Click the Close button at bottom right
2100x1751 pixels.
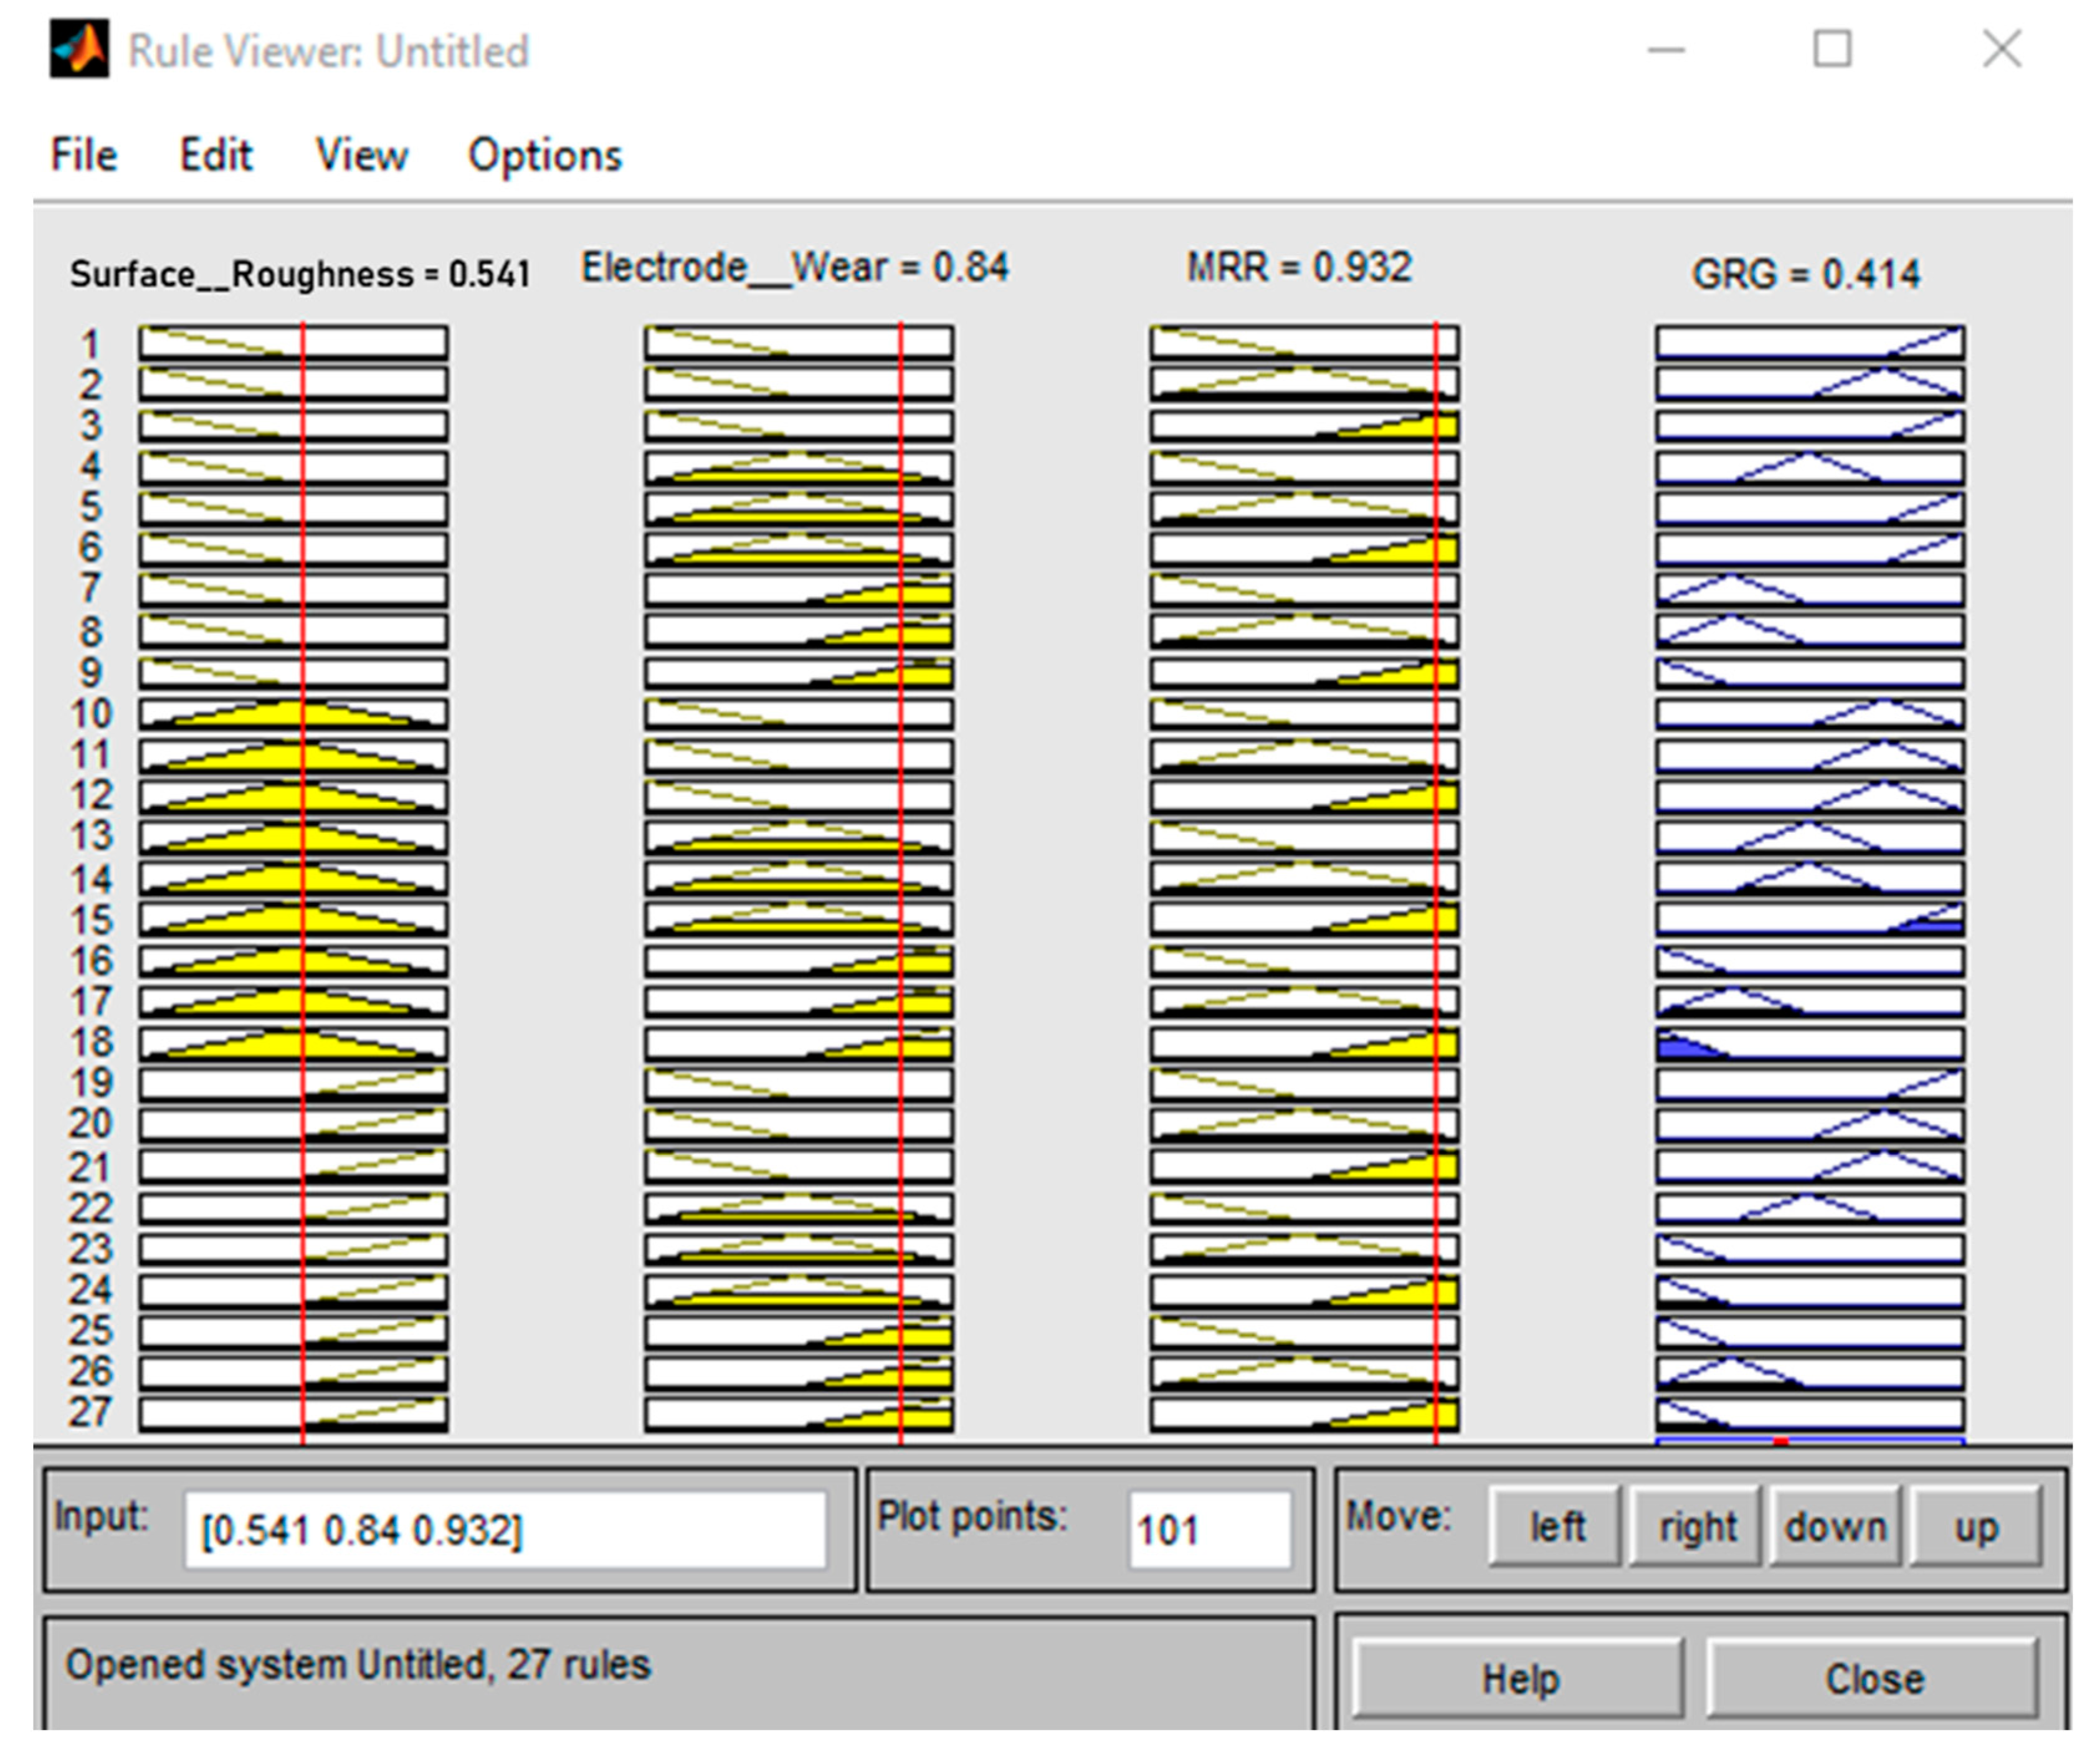point(1873,1679)
